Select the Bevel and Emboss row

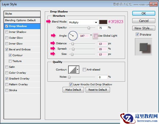[x=22, y=49]
